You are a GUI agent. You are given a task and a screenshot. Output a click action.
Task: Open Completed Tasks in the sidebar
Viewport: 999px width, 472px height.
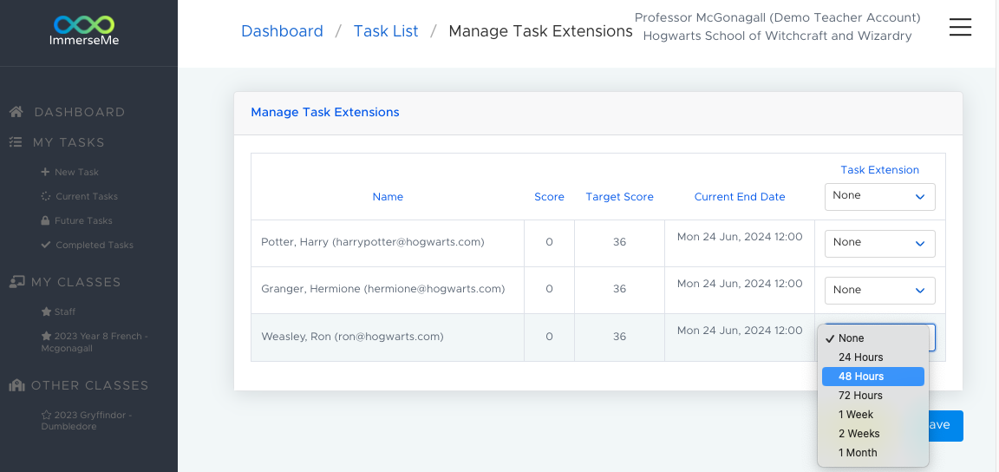click(95, 245)
